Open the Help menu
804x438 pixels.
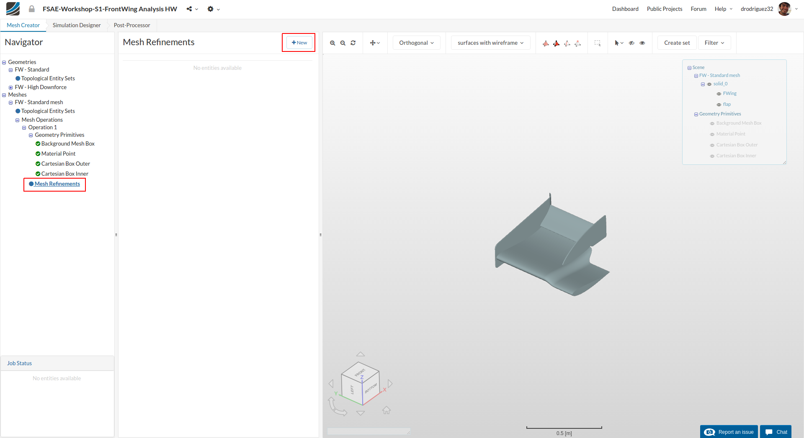724,9
